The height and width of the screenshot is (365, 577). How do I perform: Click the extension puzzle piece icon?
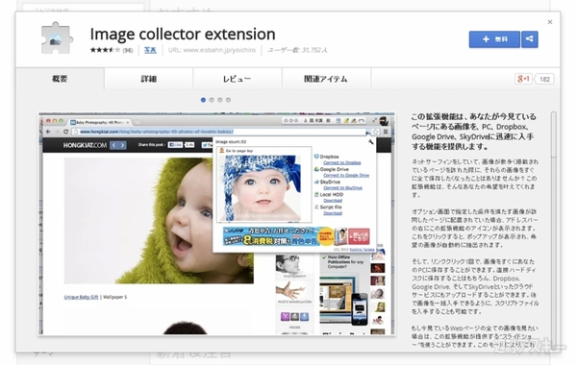(57, 37)
